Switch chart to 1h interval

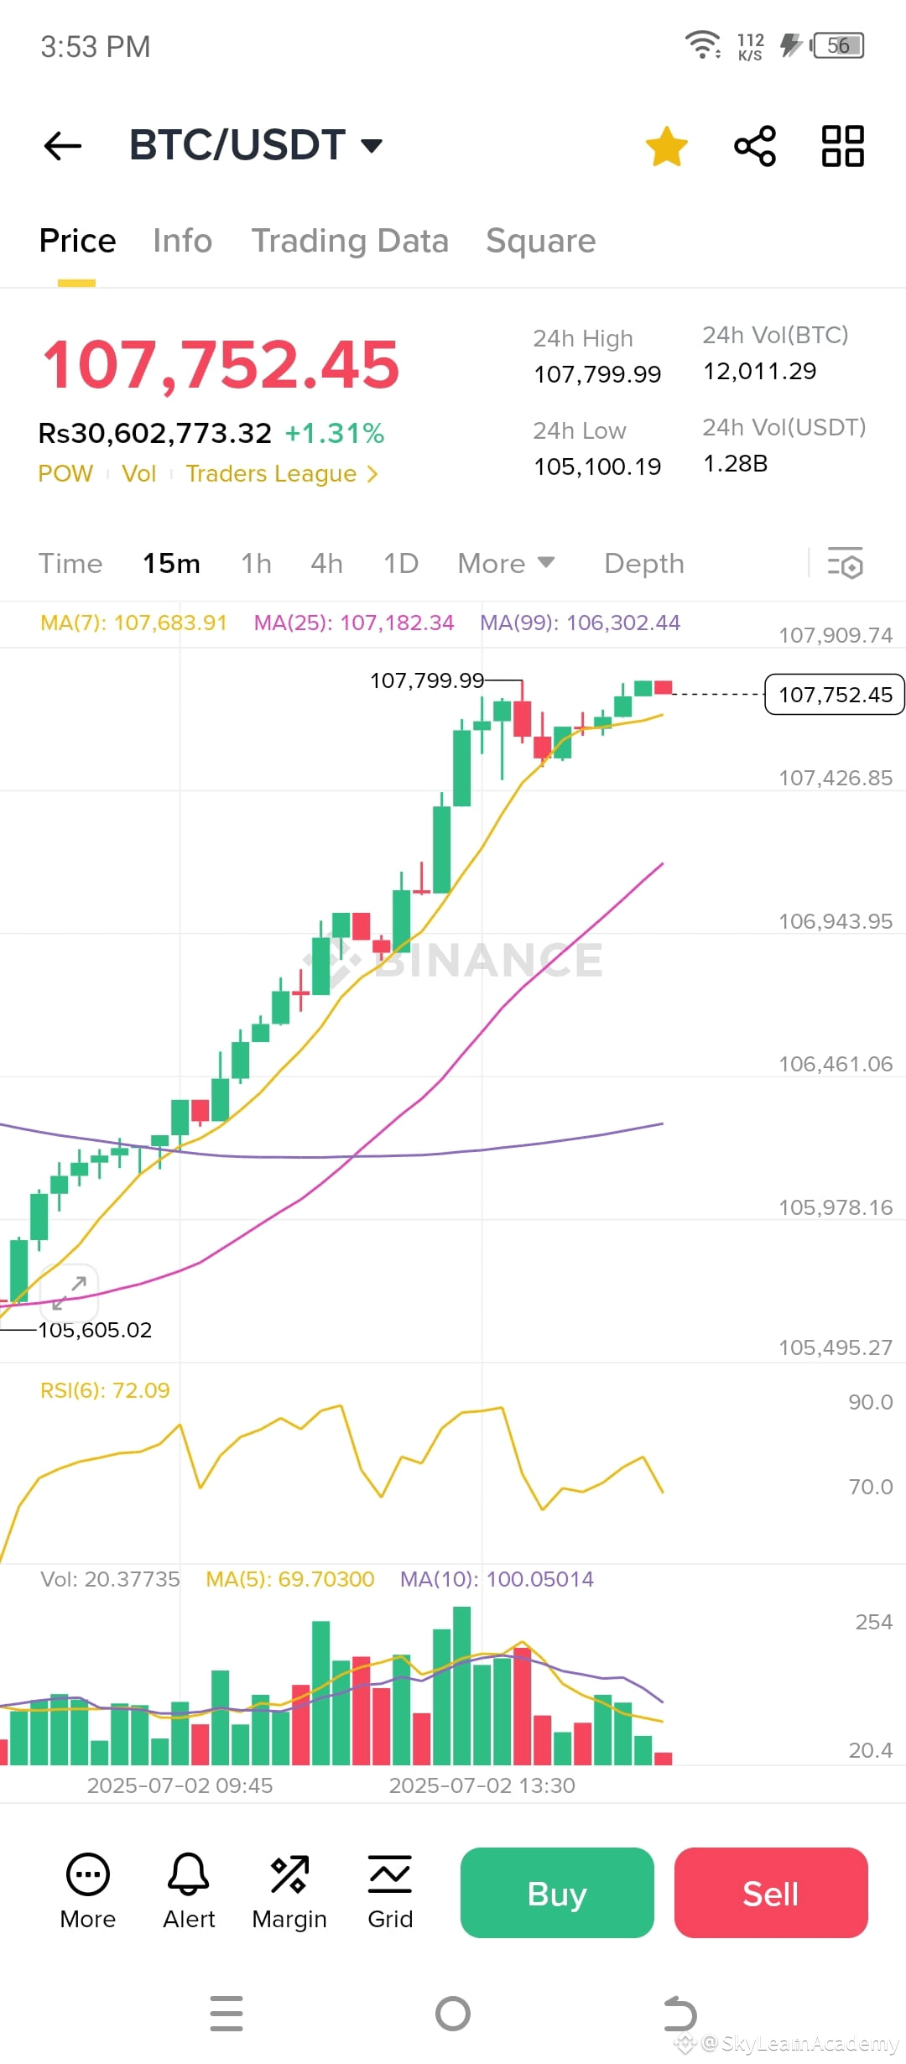[x=257, y=564]
